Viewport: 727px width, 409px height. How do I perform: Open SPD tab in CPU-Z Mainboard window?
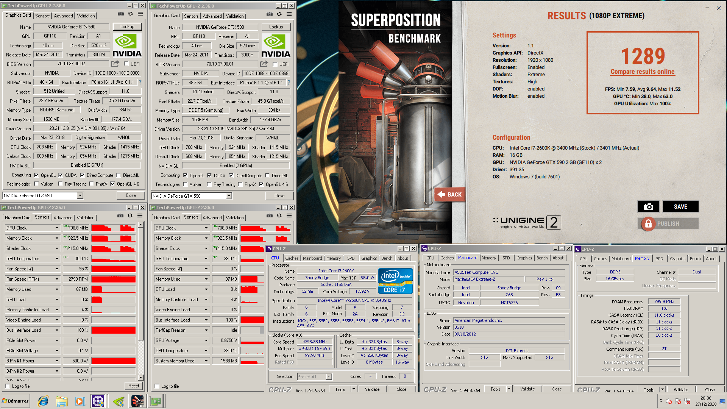pyautogui.click(x=506, y=258)
